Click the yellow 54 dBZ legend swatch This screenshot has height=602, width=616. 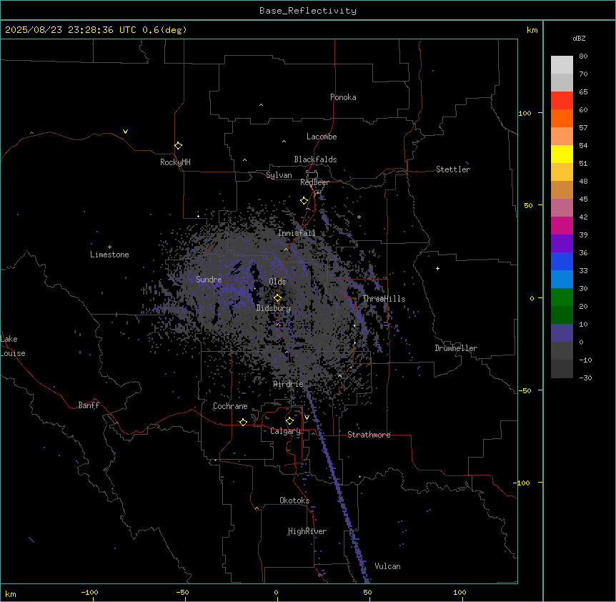coord(562,154)
